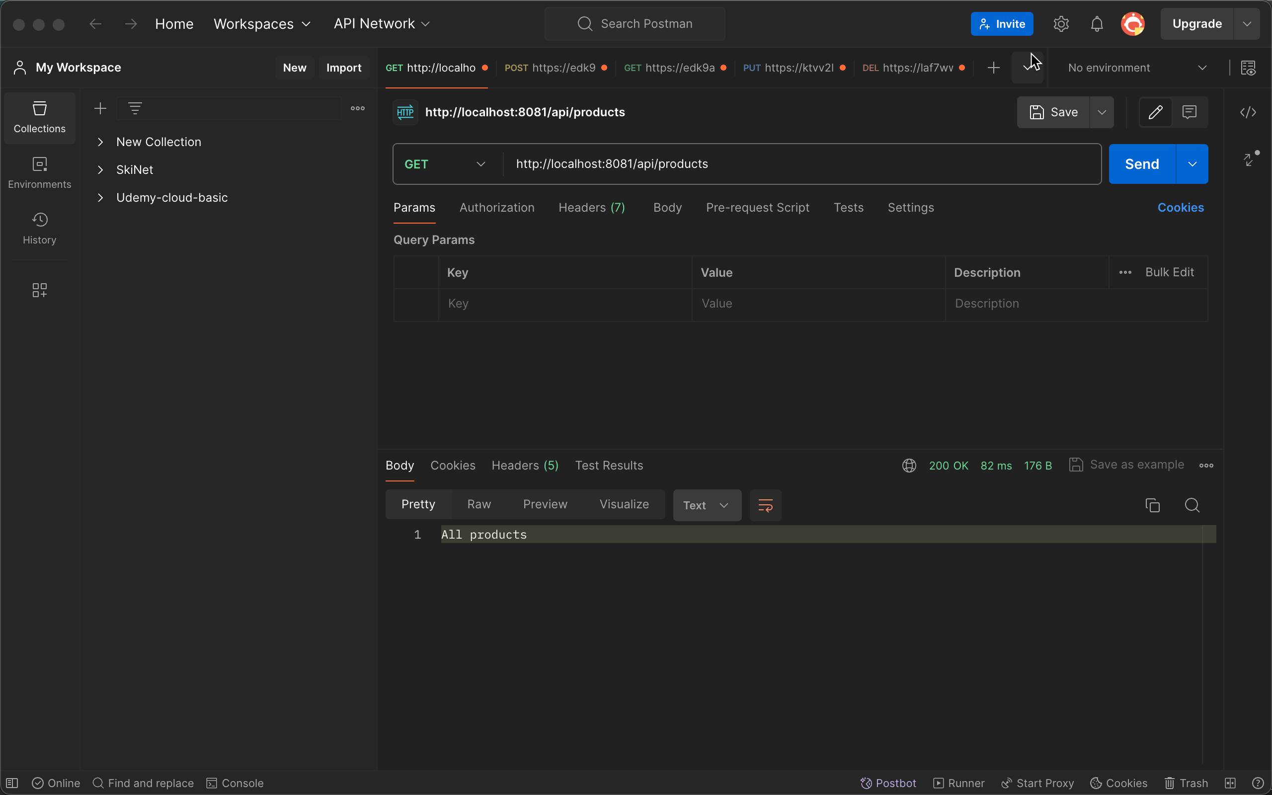Switch to the request Headers (7) tab
Viewport: 1272px width, 795px height.
point(592,208)
